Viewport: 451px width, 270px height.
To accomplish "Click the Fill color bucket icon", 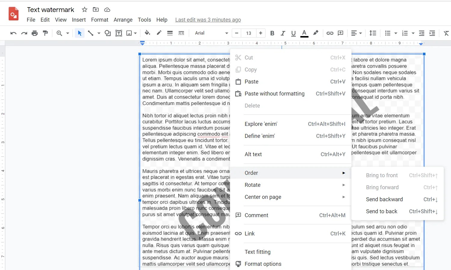I will point(147,33).
